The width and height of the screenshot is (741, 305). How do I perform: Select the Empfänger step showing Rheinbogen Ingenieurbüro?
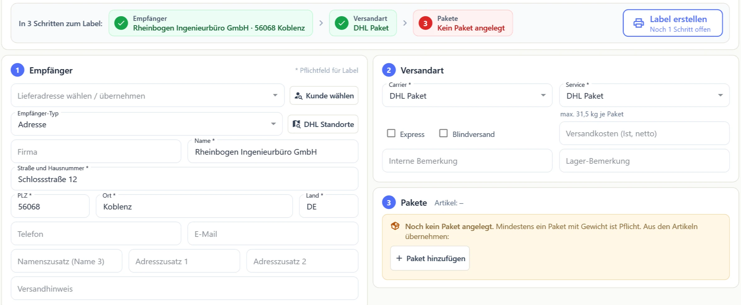coord(211,23)
